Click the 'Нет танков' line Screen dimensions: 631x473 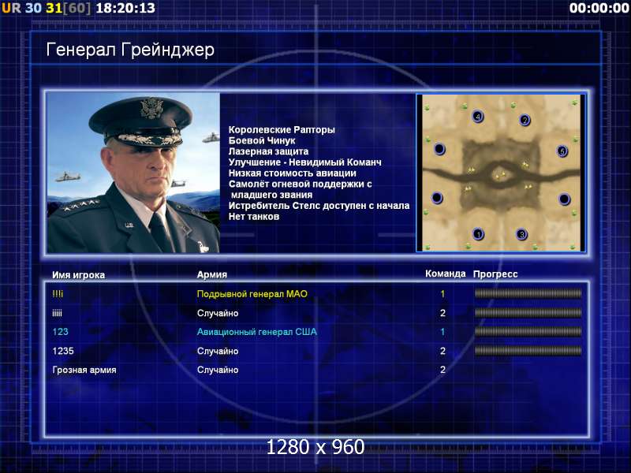(254, 216)
